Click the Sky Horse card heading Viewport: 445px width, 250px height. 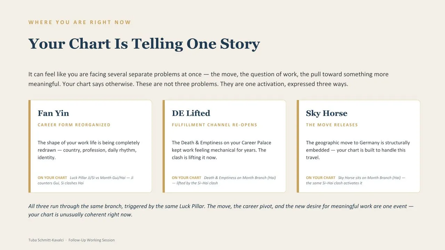click(326, 113)
